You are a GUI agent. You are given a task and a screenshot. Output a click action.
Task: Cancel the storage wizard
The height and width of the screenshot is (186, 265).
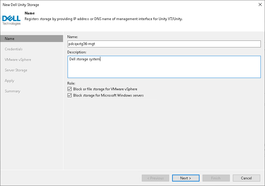point(246,178)
